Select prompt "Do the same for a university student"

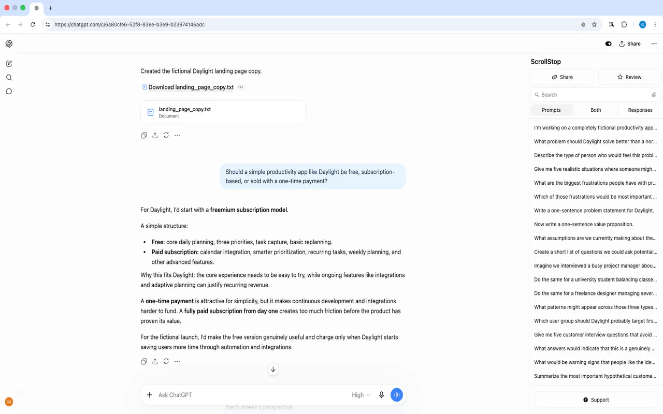pyautogui.click(x=596, y=279)
